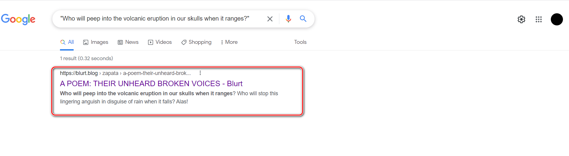
Task: Open three-dot options next to blurt.blog result
Action: [x=200, y=73]
